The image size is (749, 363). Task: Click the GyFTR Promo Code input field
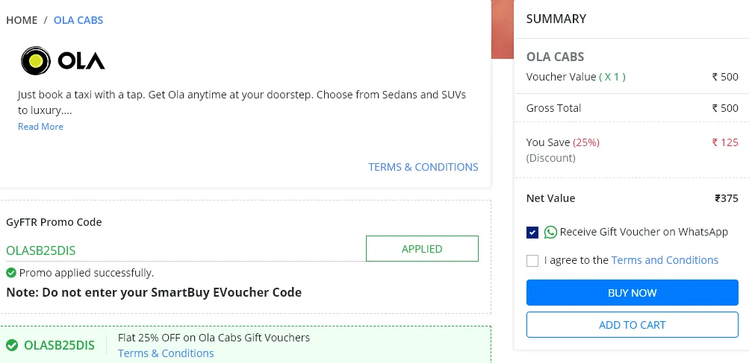pos(185,250)
